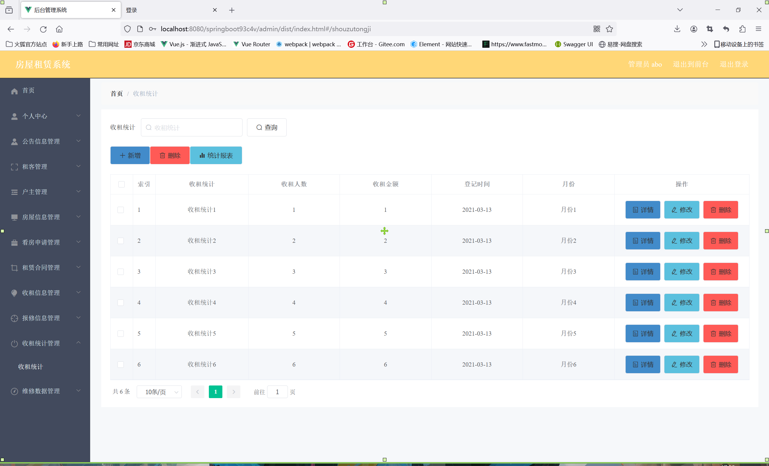This screenshot has width=769, height=466.
Task: Click the 维修数据管理 compass icon in sidebar
Action: 14,391
